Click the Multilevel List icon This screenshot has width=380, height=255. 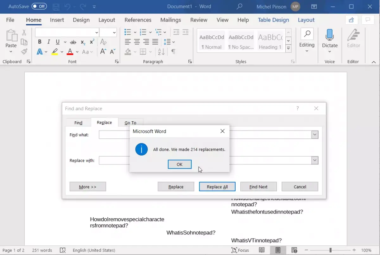coord(158,32)
